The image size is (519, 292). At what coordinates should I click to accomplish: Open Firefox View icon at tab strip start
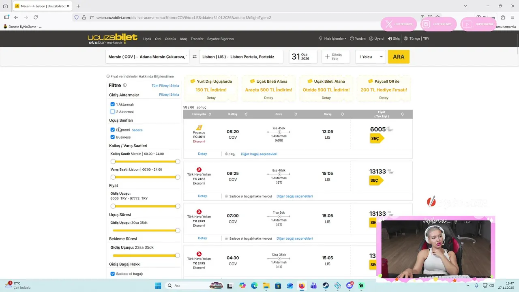(5, 6)
